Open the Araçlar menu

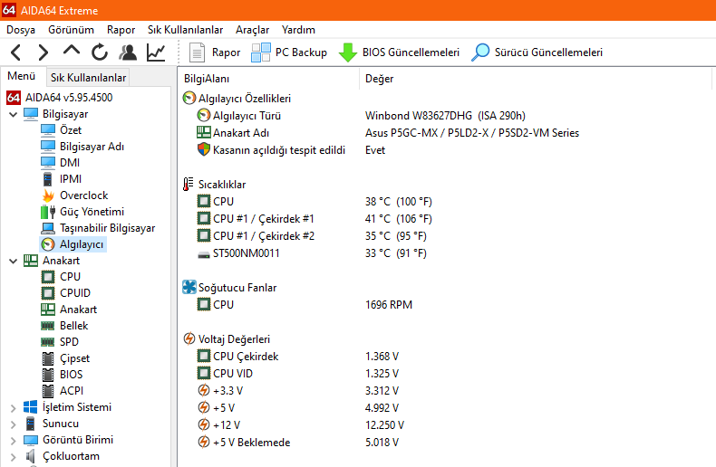252,29
